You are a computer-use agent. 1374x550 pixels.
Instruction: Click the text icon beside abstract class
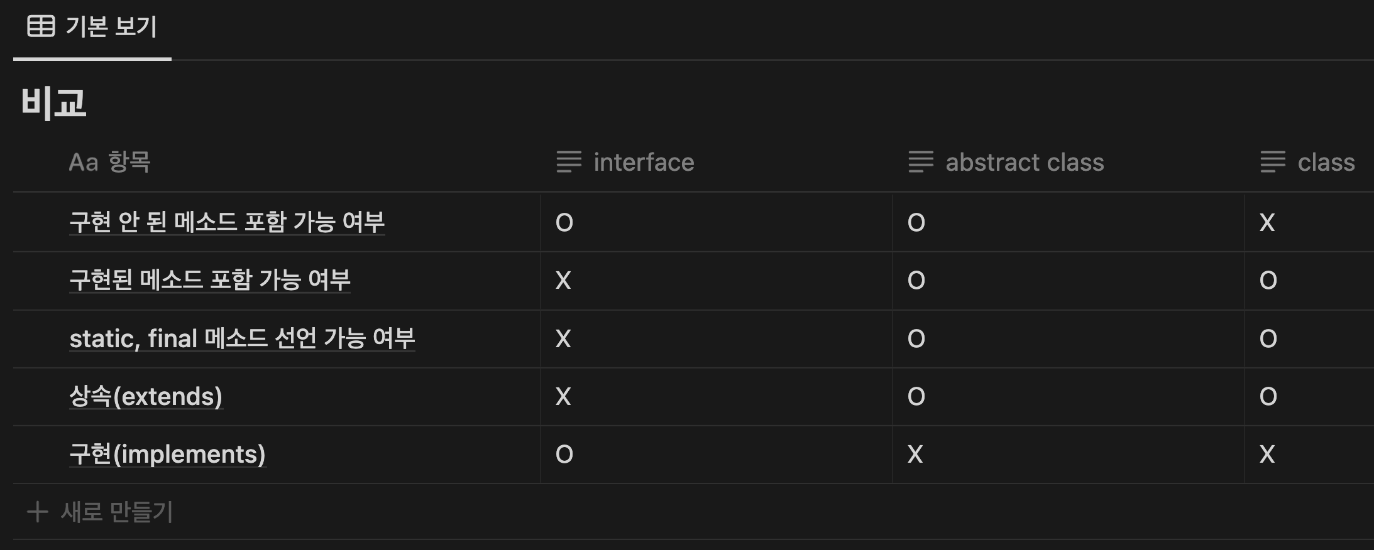point(921,162)
